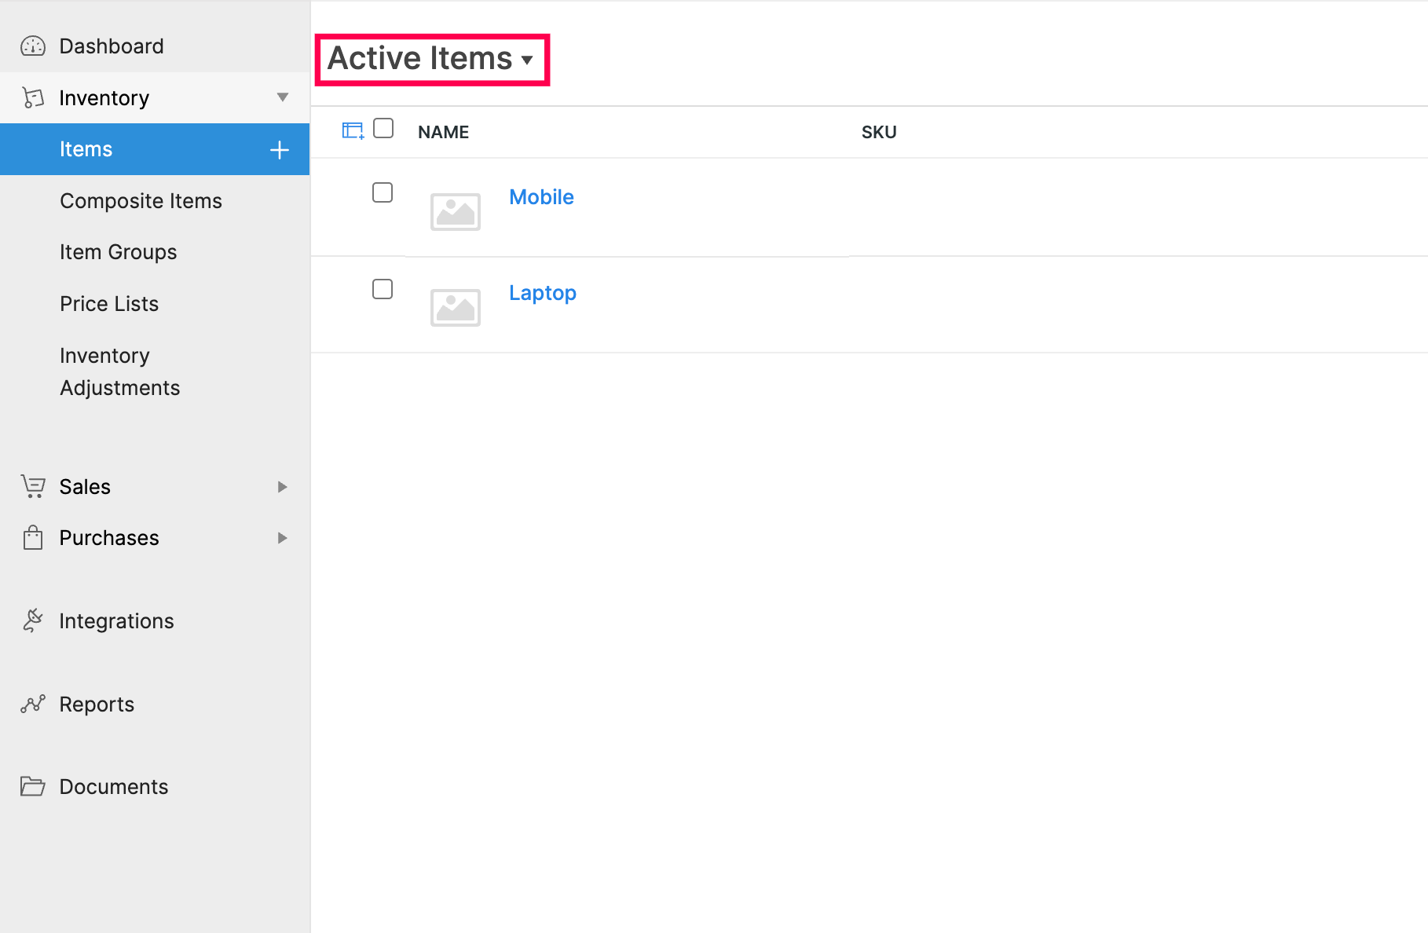Tick the select-all checkbox in header
1428x933 pixels.
(383, 128)
